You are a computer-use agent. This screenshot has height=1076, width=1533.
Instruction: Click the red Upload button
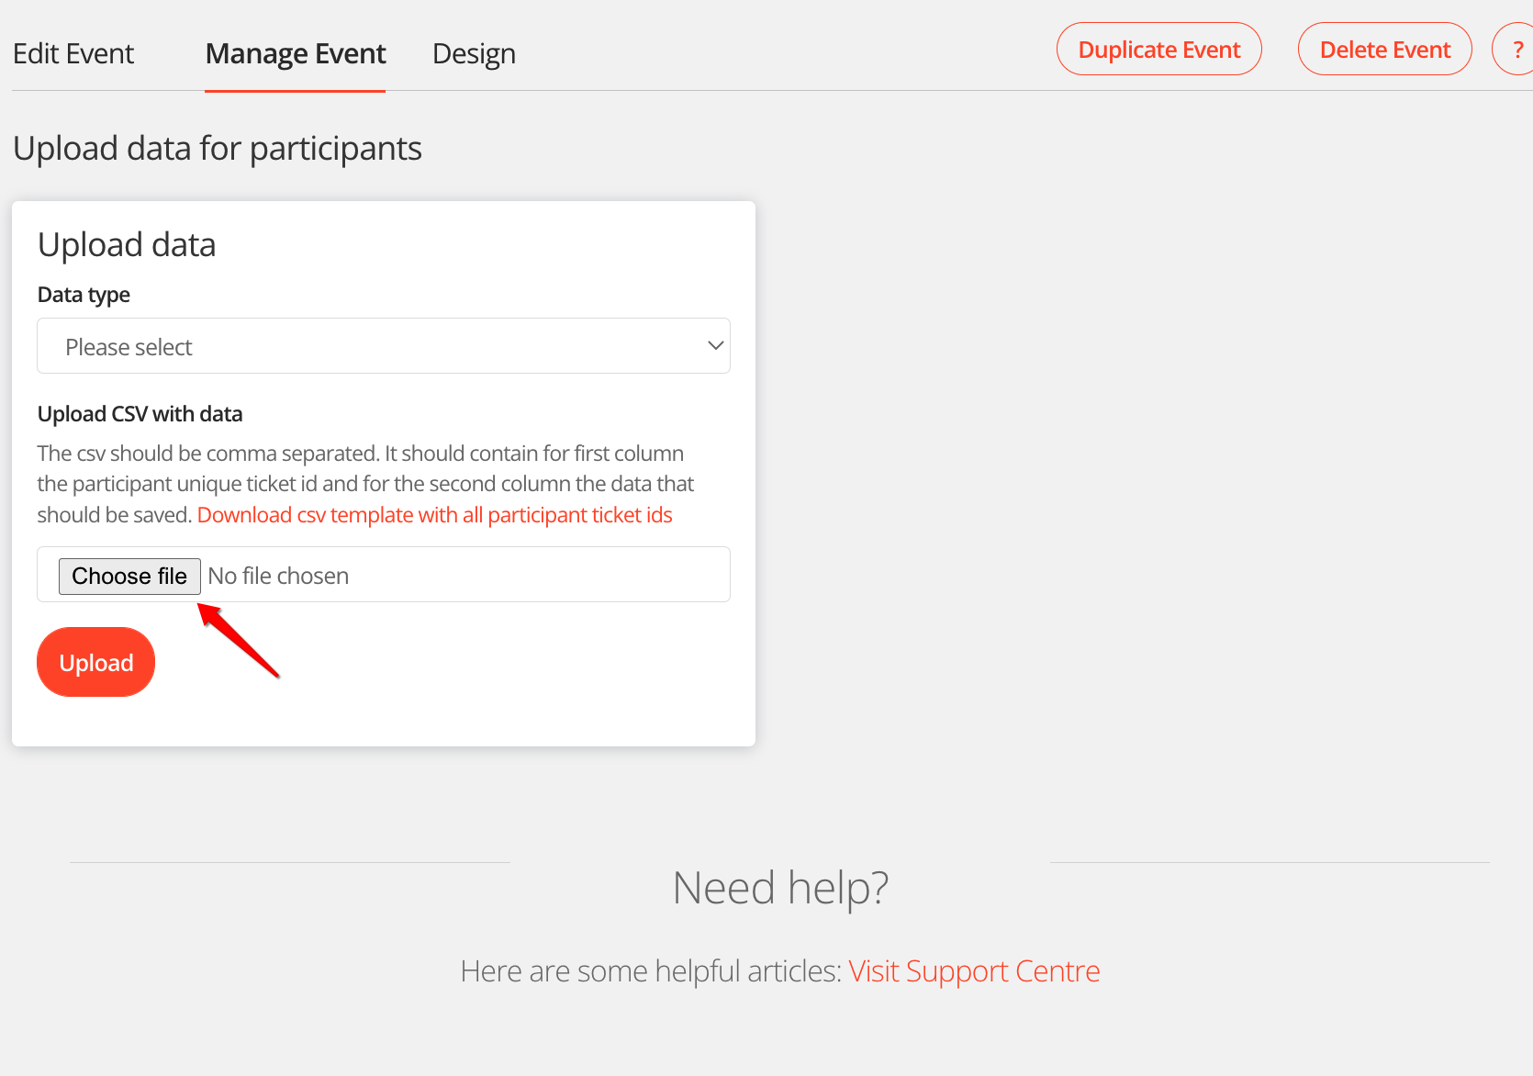click(95, 662)
